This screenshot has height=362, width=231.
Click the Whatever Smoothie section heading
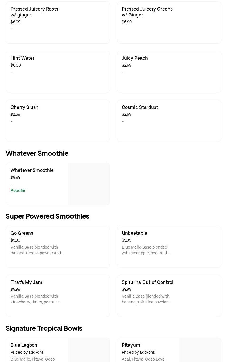click(37, 153)
